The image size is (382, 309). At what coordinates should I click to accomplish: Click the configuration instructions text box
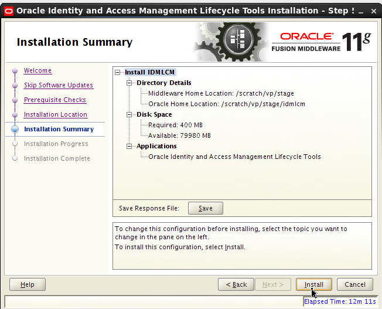point(242,246)
